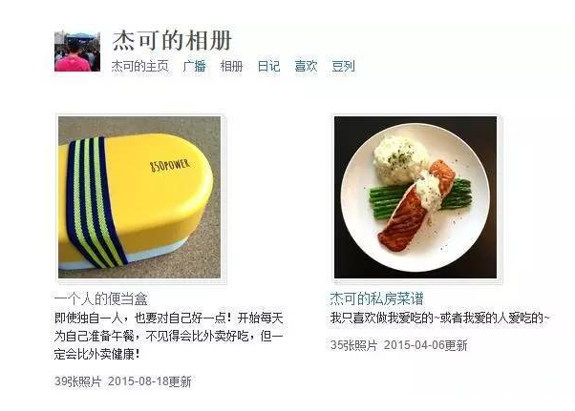Select the 相册 tab
This screenshot has height=411, width=575.
(231, 66)
